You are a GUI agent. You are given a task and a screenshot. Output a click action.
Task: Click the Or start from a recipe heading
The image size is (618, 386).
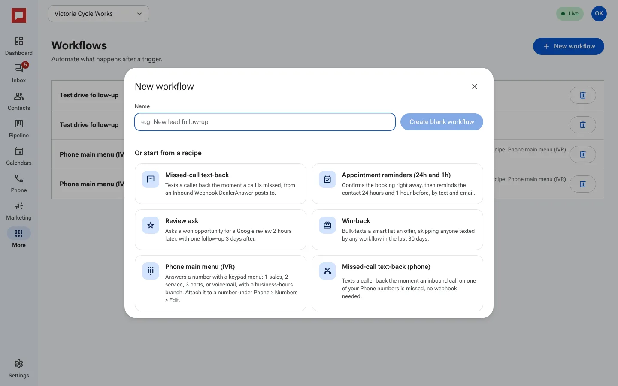168,153
